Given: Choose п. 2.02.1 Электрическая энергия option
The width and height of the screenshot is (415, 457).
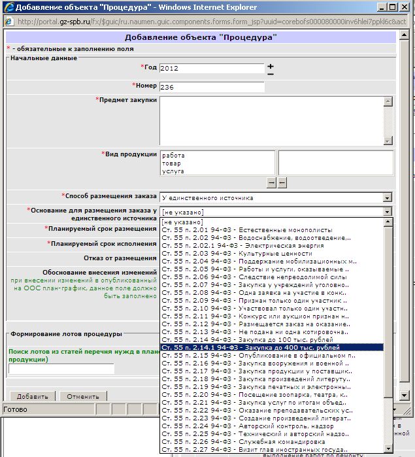Looking at the screenshot, I should pyautogui.click(x=272, y=246).
